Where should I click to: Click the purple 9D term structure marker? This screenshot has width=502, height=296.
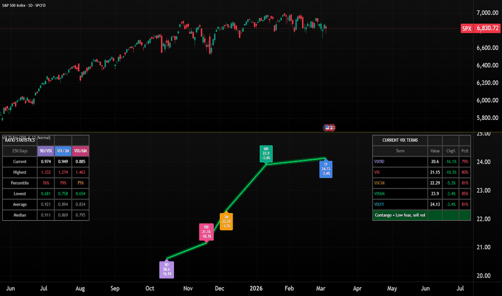click(168, 269)
